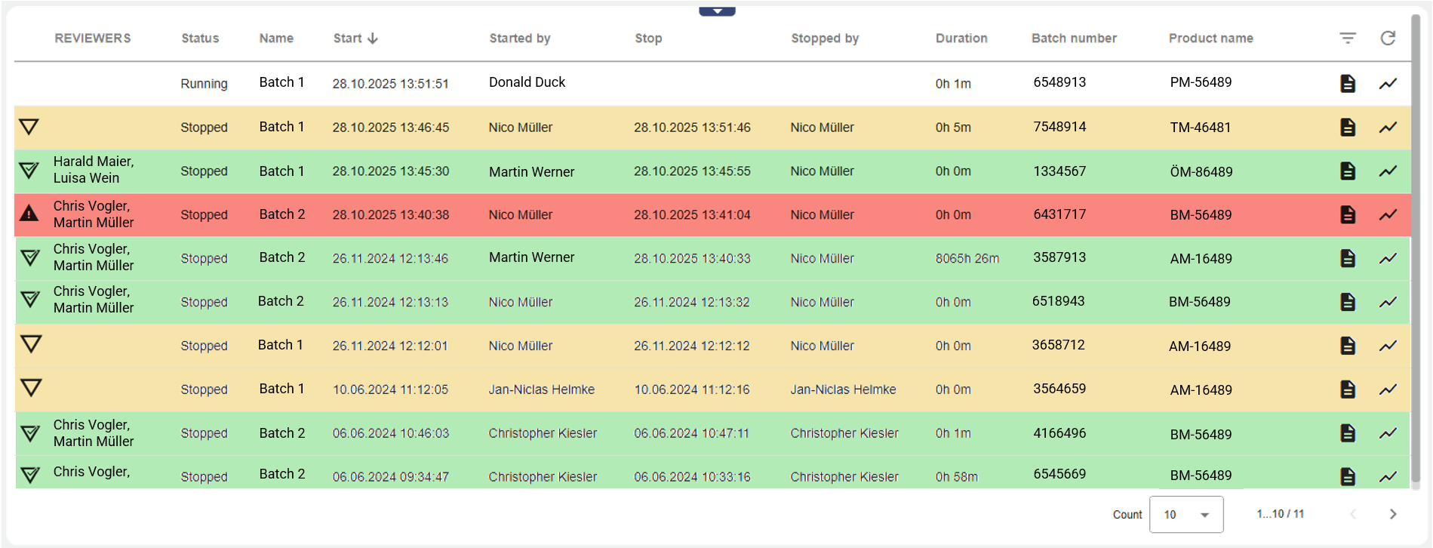Screen dimensions: 1433x548
Task: Click the Duration column header
Action: tap(961, 38)
